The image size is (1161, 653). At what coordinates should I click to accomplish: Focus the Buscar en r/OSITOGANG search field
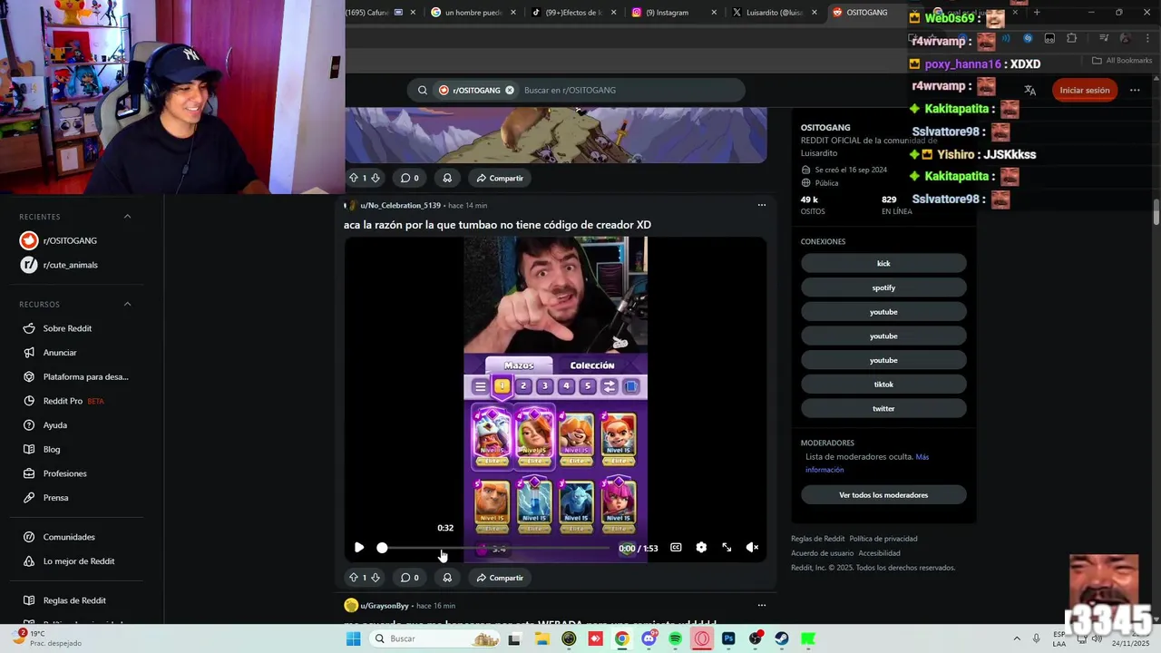(x=631, y=90)
